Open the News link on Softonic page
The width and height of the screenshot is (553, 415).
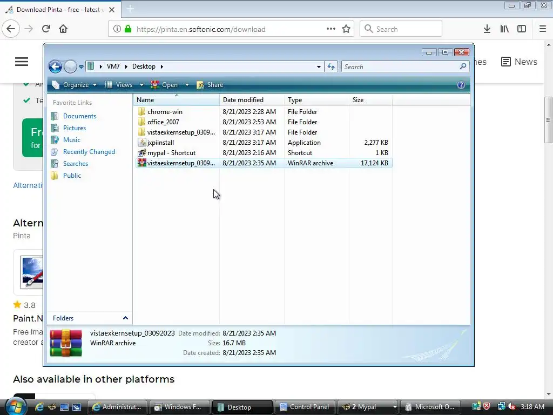pos(519,62)
